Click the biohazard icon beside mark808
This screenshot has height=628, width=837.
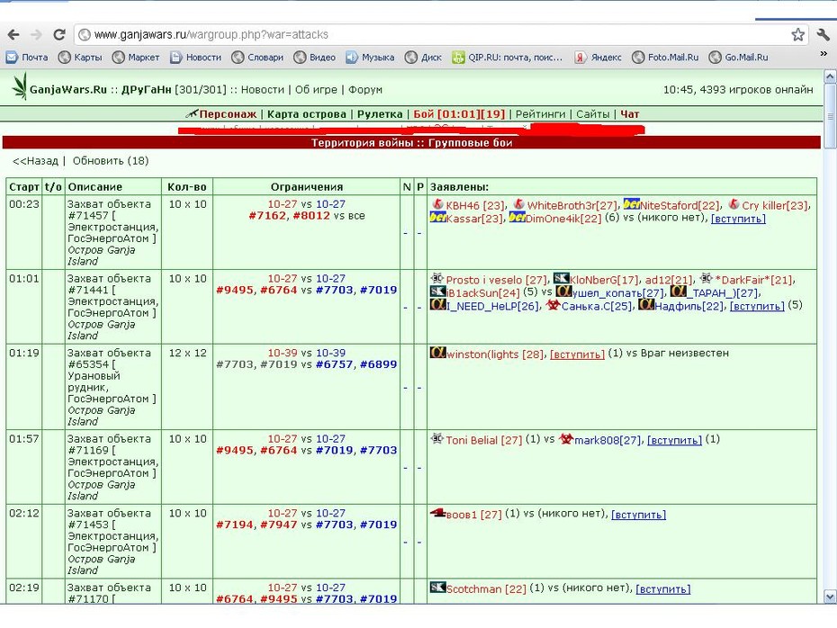pos(566,439)
